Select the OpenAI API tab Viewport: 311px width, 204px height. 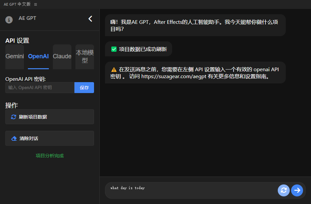[38, 56]
